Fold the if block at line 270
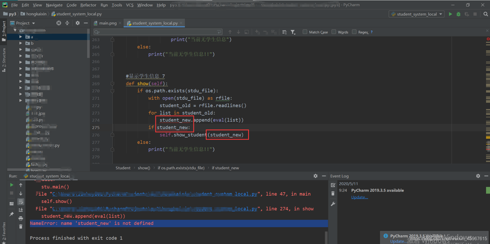Image resolution: width=490 pixels, height=244 pixels. click(x=112, y=91)
